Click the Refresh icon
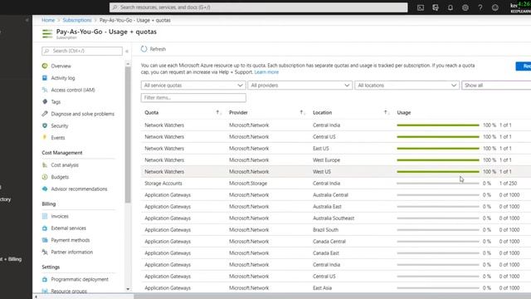Image resolution: width=531 pixels, height=299 pixels. tap(144, 49)
